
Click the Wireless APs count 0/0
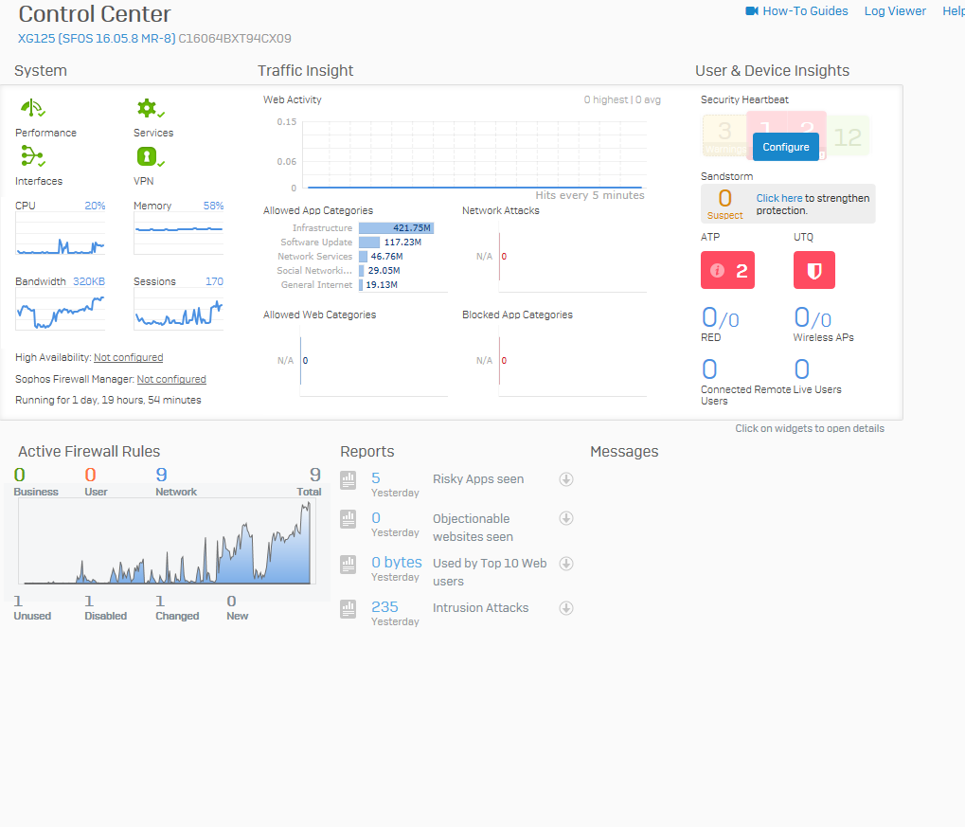813,317
